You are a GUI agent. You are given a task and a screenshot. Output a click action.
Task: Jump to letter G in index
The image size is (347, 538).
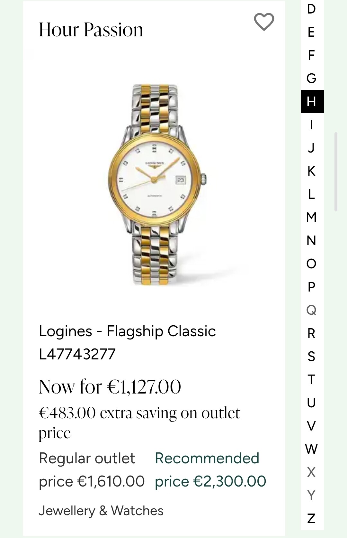[x=311, y=79]
